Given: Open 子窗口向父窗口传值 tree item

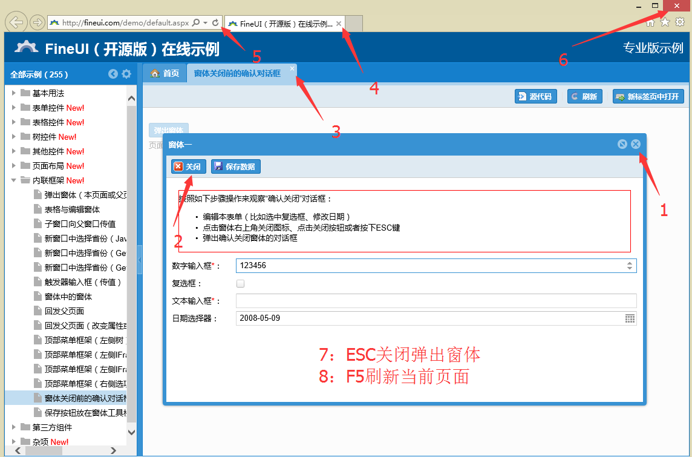Looking at the screenshot, I should tap(80, 224).
